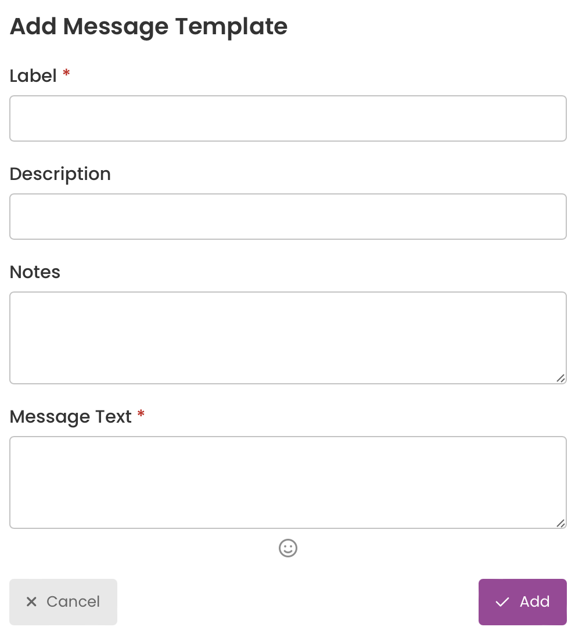The width and height of the screenshot is (575, 634).
Task: Click the word "Add" on purple button
Action: (534, 601)
